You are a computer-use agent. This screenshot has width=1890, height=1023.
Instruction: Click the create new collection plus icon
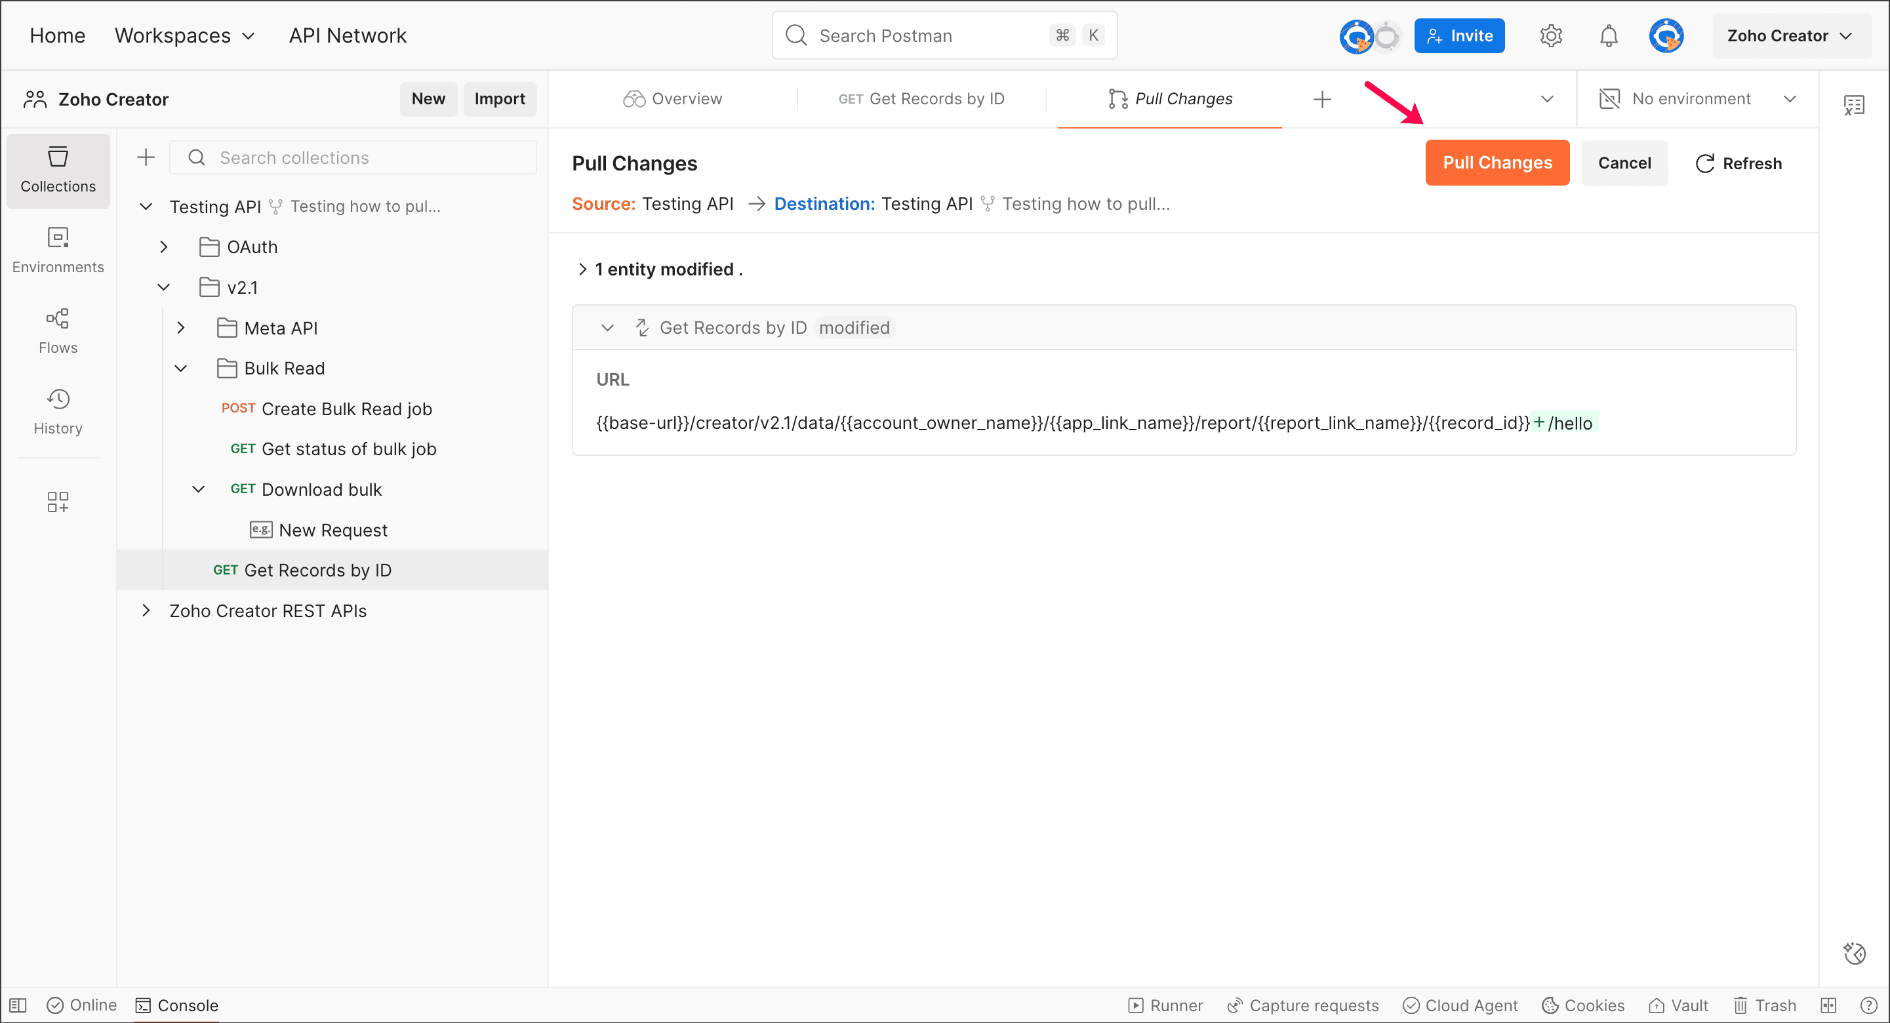pos(146,158)
